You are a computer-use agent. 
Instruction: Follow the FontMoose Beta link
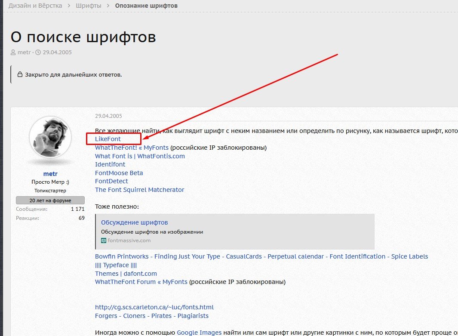click(119, 173)
